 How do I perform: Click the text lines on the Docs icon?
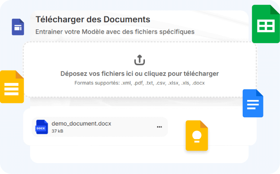[253, 104]
